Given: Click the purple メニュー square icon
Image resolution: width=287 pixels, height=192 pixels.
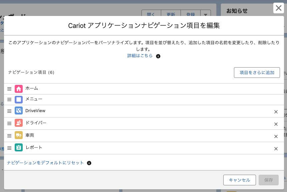Looking at the screenshot, I should pyautogui.click(x=19, y=99).
